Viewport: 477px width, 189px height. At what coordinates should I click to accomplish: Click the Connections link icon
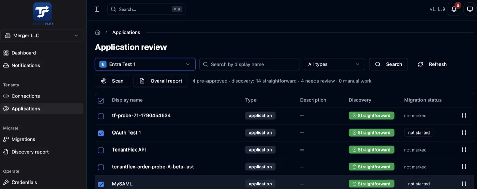click(6, 96)
